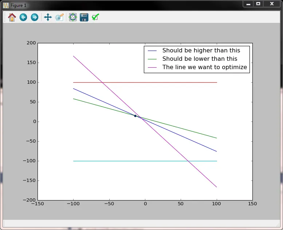Open Edit axis parameters checkmark icon
Viewport: 283px width, 230px height.
[95, 17]
